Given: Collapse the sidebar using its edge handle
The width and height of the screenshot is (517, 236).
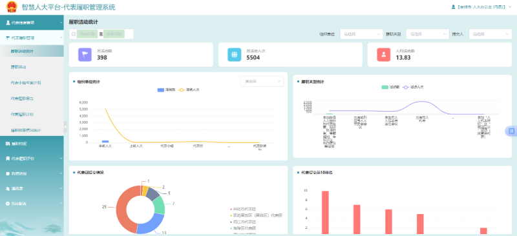Looking at the screenshot, I should point(65,127).
